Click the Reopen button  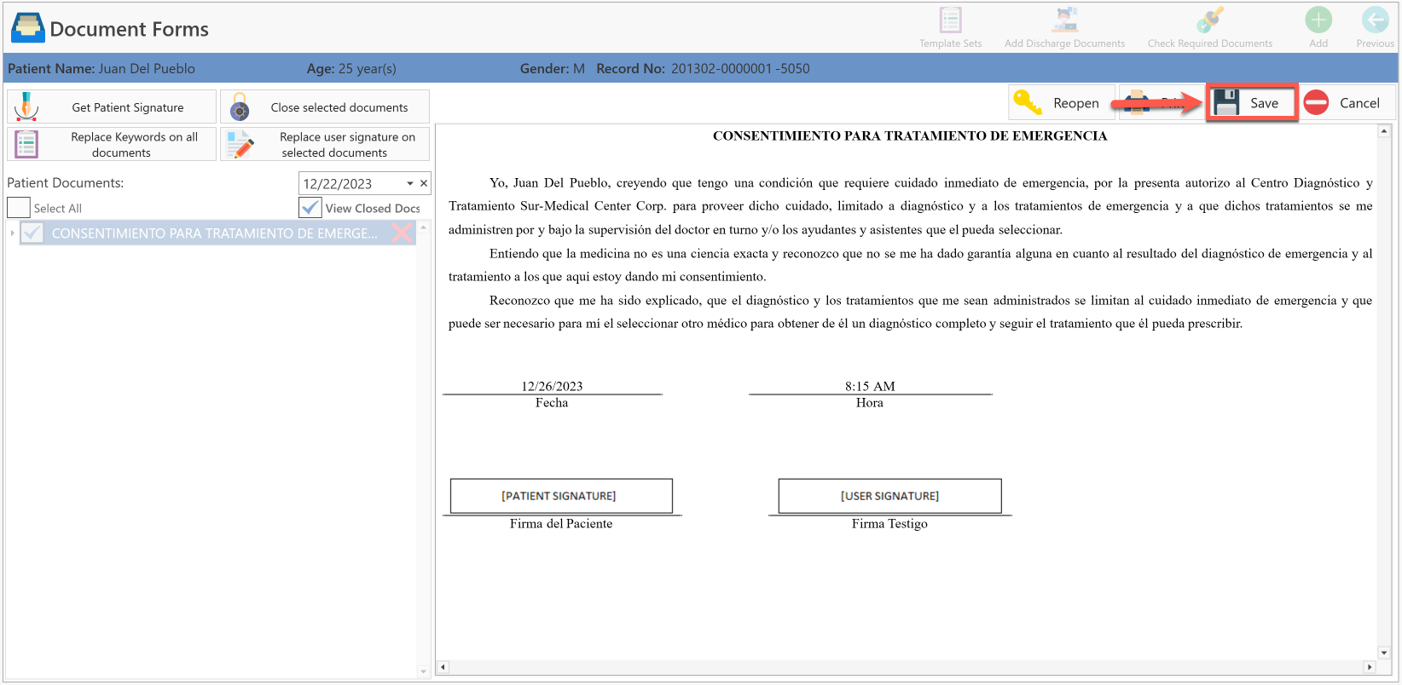tap(1062, 103)
